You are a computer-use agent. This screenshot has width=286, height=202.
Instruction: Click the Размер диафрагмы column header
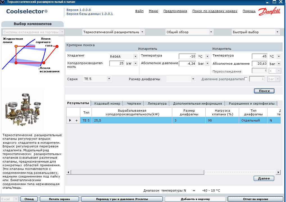coord(189,112)
